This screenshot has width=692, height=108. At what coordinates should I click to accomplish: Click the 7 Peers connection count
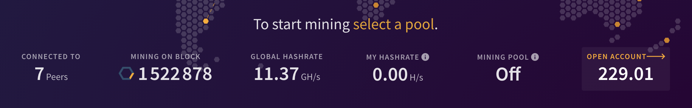[51, 74]
